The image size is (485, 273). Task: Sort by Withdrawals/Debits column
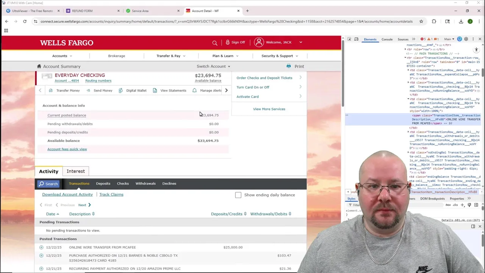271,214
